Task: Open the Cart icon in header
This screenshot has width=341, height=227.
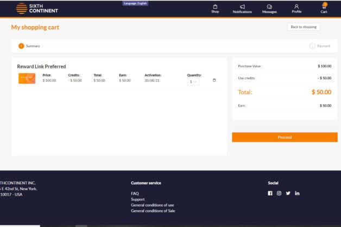Action: coord(324,7)
